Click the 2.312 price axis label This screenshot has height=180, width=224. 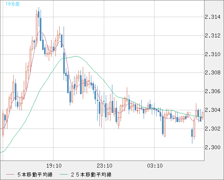pos(213,36)
